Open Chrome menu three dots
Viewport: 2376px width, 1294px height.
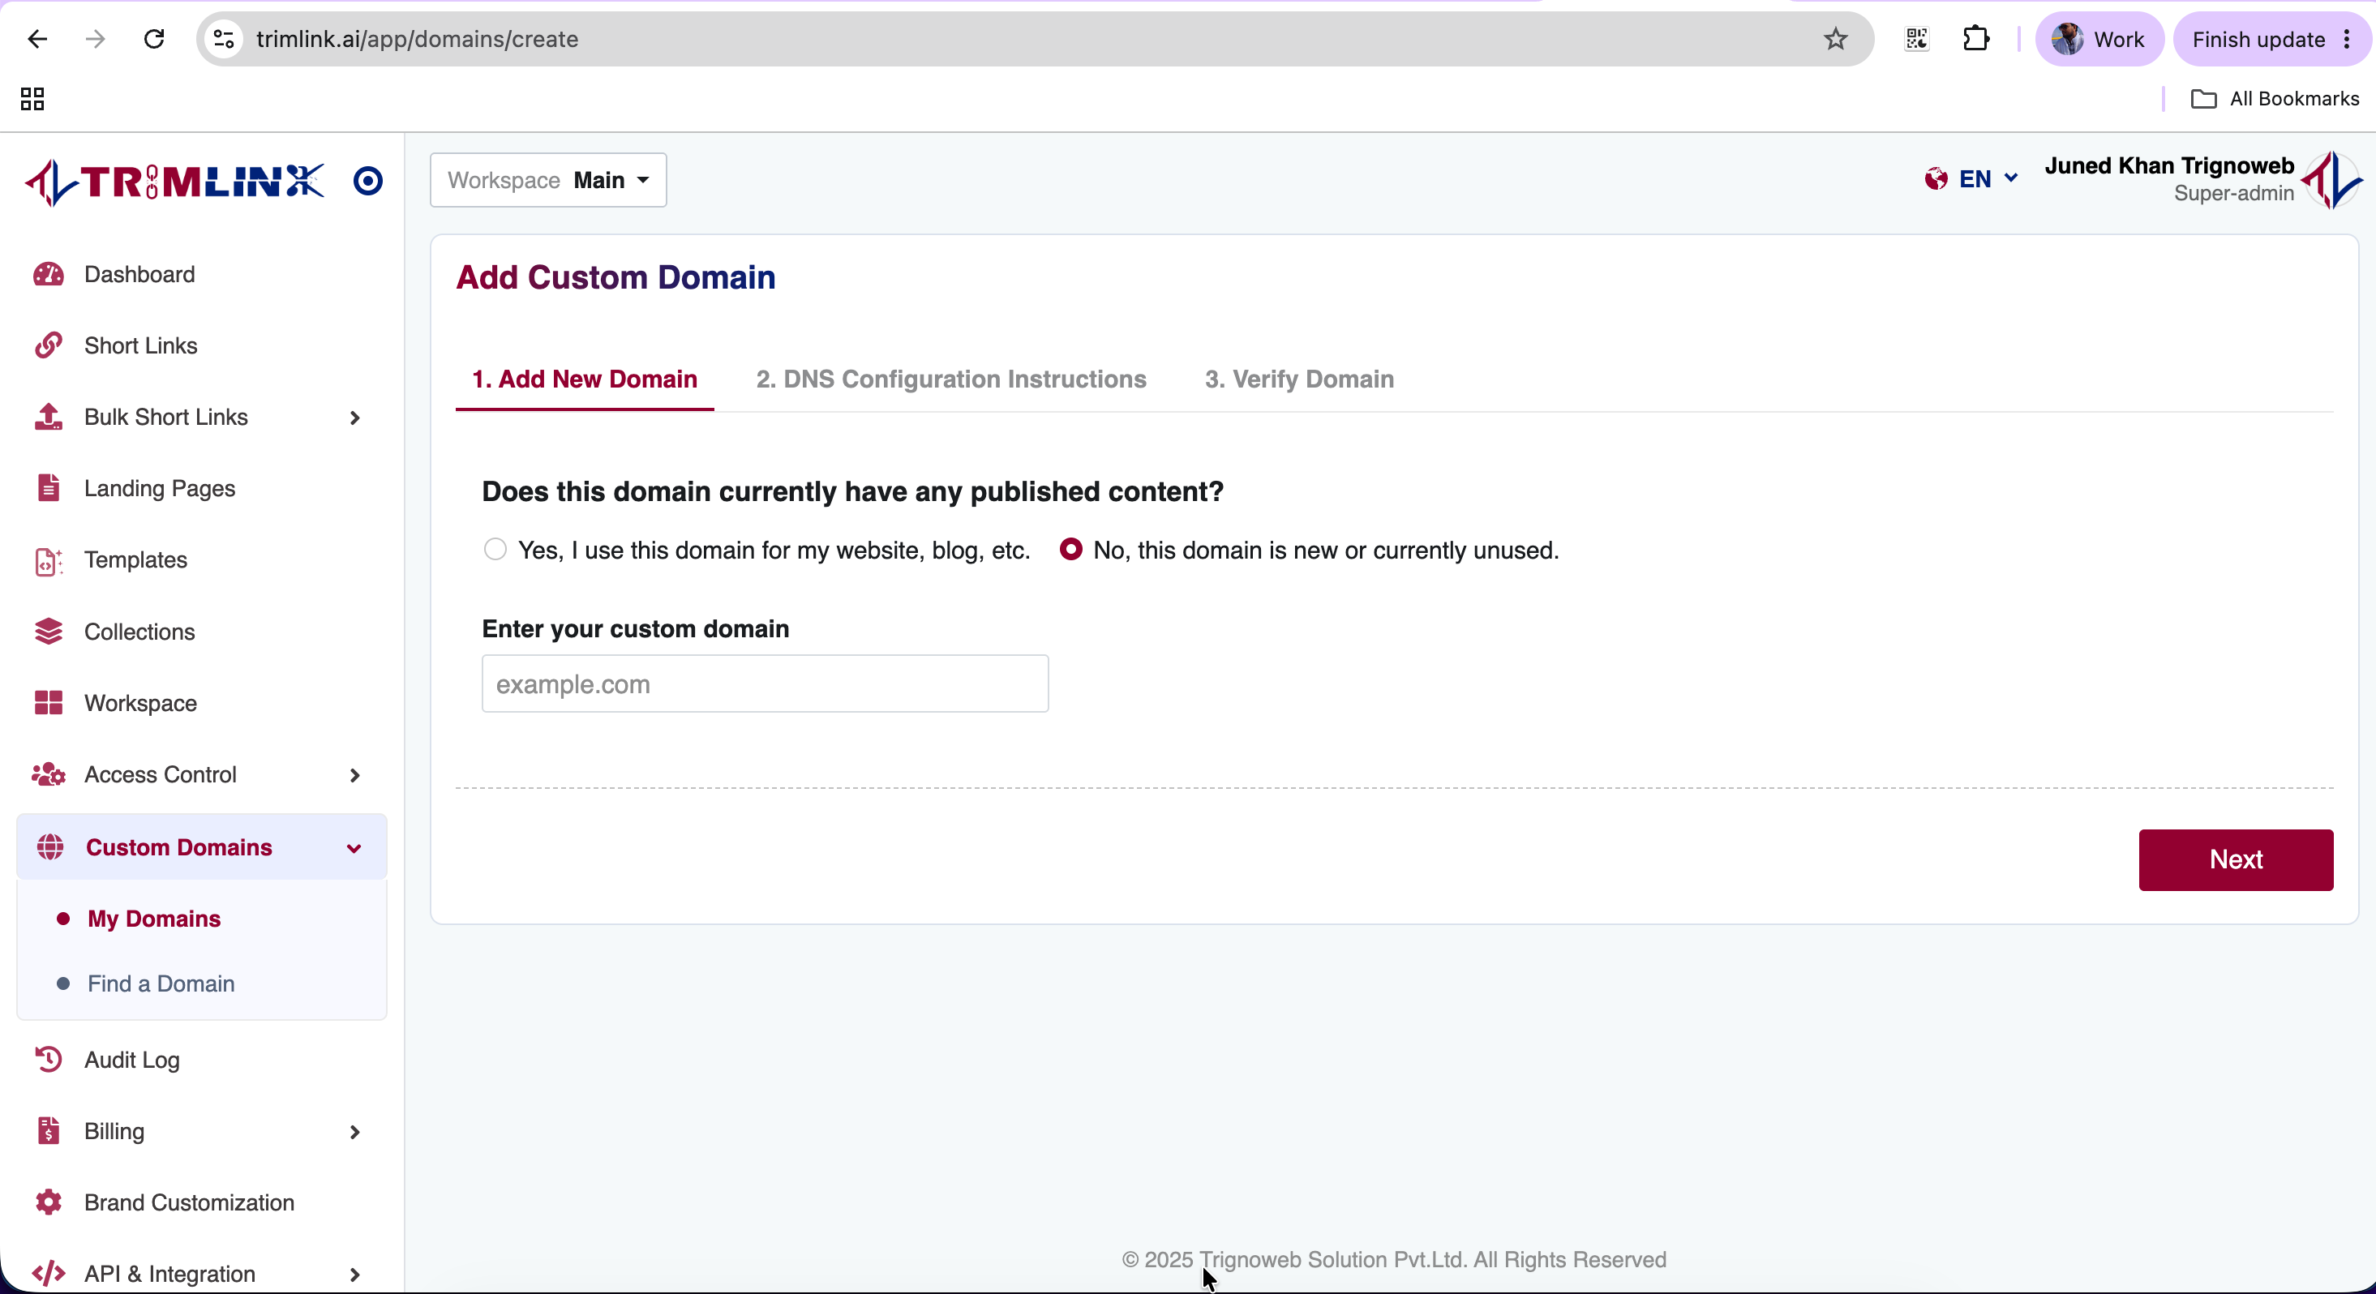click(2348, 39)
